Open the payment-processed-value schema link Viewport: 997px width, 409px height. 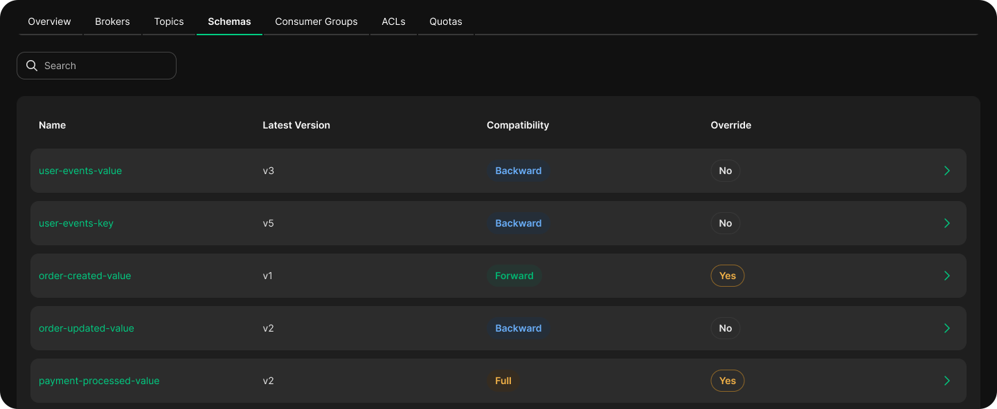point(99,381)
